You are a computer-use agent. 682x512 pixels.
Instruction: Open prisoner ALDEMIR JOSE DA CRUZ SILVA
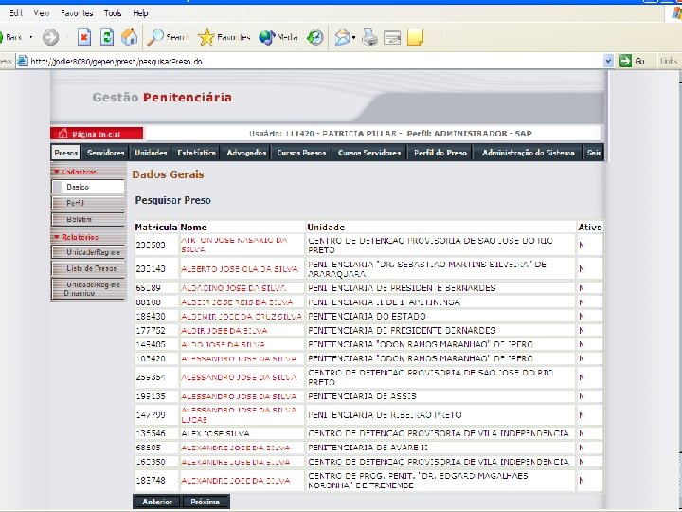(x=242, y=316)
